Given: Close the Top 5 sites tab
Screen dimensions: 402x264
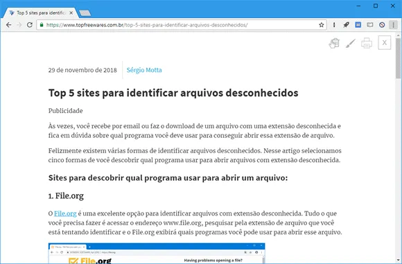Looking at the screenshot, I should point(71,12).
